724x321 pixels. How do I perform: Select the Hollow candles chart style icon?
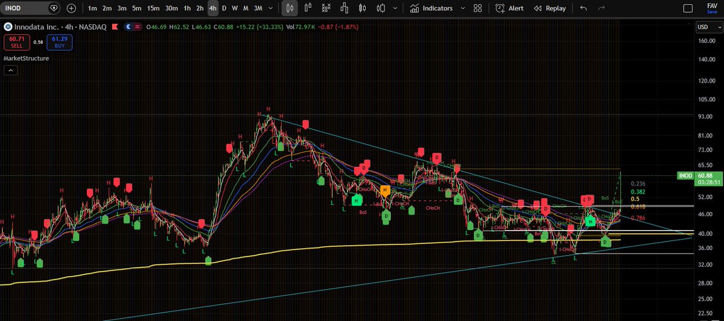tap(380, 8)
